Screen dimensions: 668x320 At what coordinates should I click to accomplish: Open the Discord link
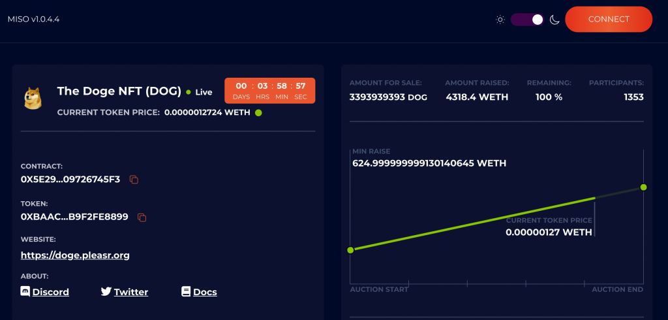pyautogui.click(x=51, y=293)
